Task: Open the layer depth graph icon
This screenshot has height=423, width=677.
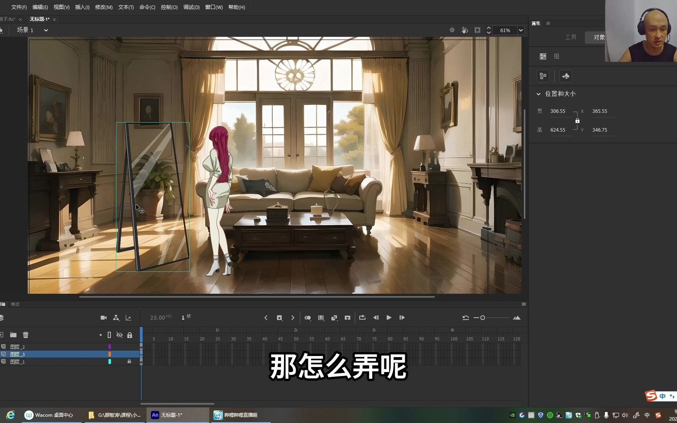Action: (128, 318)
